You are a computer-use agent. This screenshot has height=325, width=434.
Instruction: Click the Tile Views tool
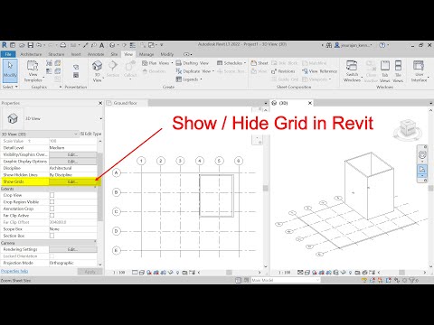tap(398, 71)
